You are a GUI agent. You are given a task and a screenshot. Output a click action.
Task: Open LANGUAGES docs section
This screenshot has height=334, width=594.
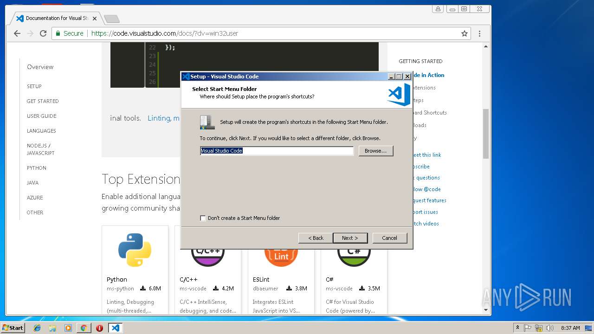coord(41,131)
